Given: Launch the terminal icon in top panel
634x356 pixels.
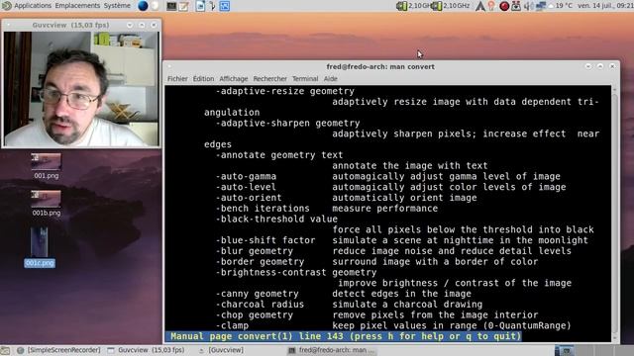Looking at the screenshot, I should click(171, 6).
